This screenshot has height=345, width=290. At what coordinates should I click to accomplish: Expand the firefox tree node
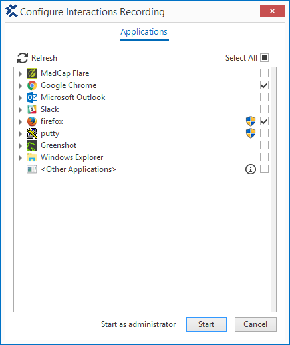pos(21,122)
